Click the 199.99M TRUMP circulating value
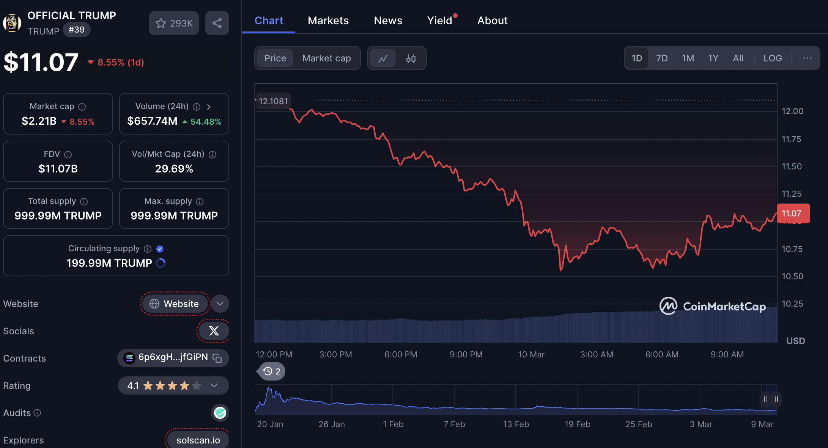Image resolution: width=828 pixels, height=448 pixels. [x=109, y=263]
